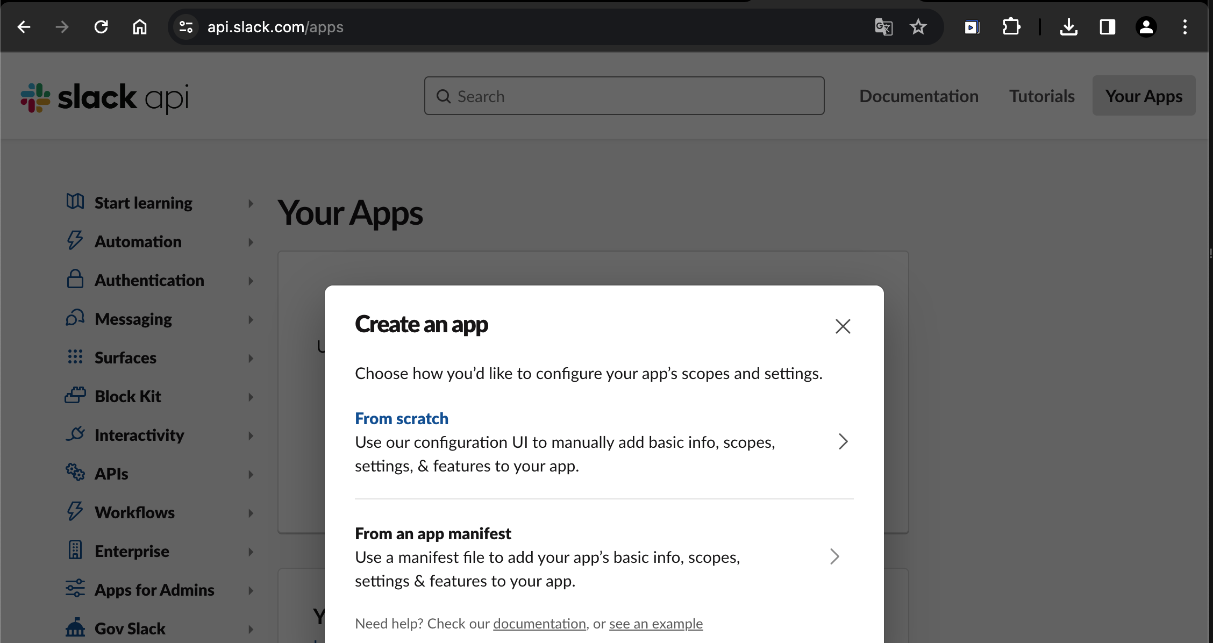
Task: Click the browser forward arrow
Action: click(x=62, y=27)
